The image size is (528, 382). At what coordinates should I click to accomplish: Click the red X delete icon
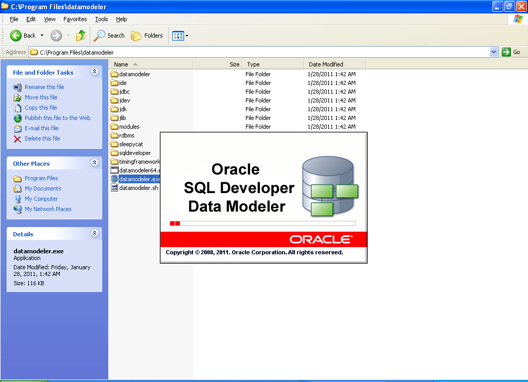18,139
